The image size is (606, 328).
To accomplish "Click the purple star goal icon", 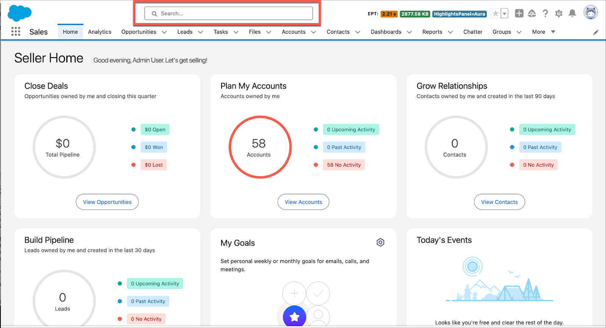I will coord(294,317).
